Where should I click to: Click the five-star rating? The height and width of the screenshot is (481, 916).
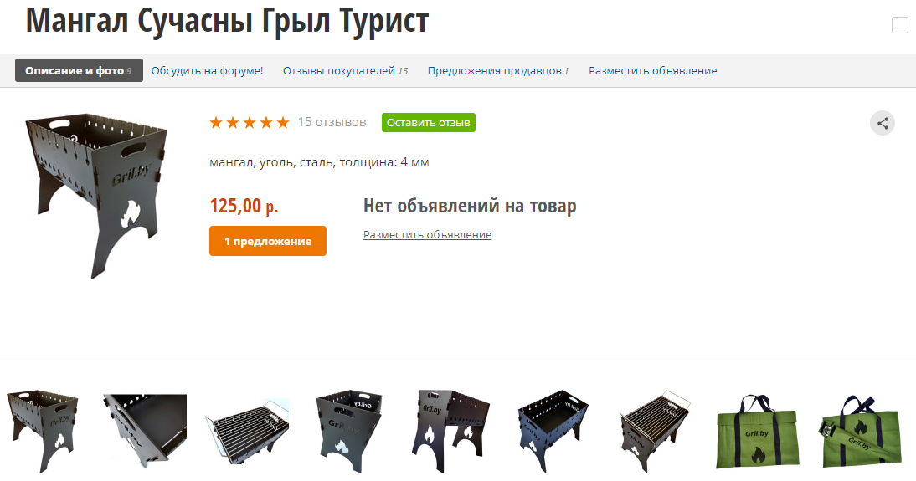click(250, 123)
